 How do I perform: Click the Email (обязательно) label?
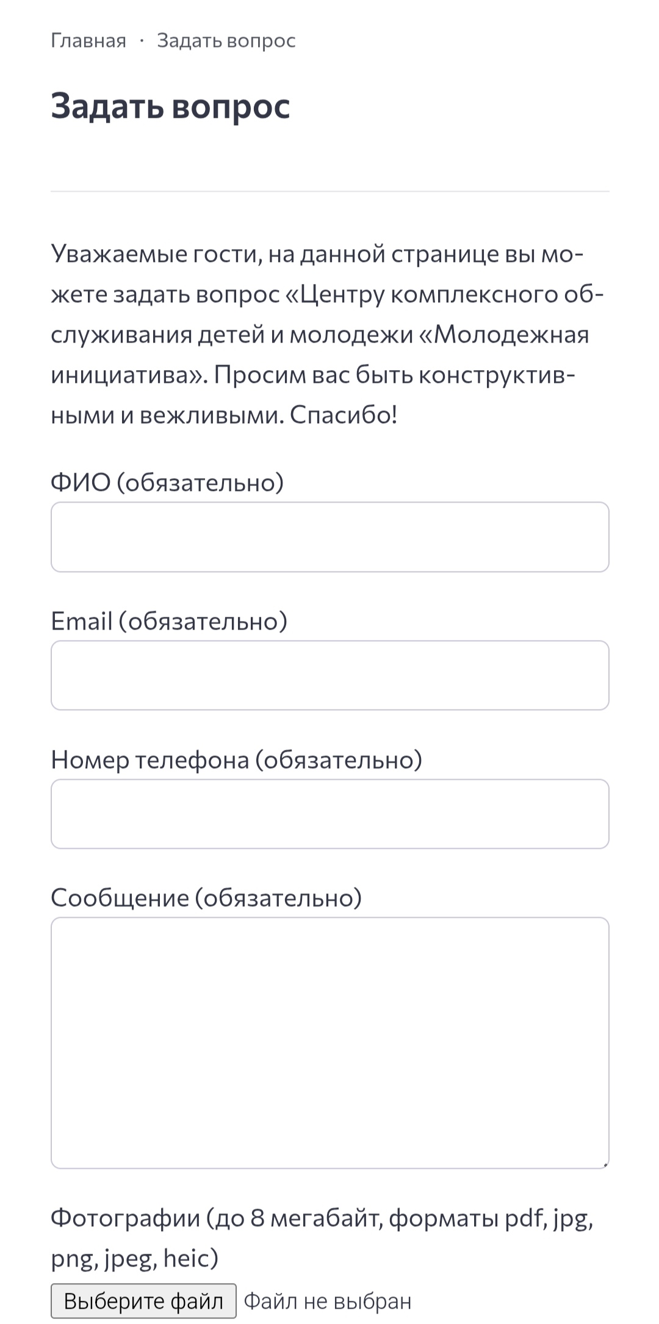coord(169,621)
